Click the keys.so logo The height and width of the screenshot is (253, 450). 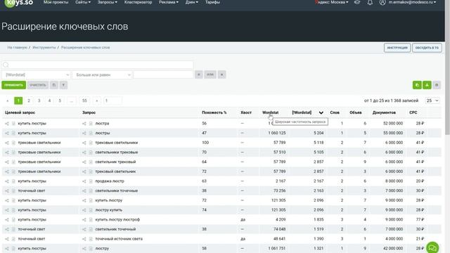(x=19, y=3)
